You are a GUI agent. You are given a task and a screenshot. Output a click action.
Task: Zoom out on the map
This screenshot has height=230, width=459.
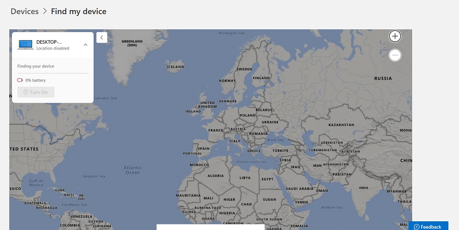[x=395, y=55]
